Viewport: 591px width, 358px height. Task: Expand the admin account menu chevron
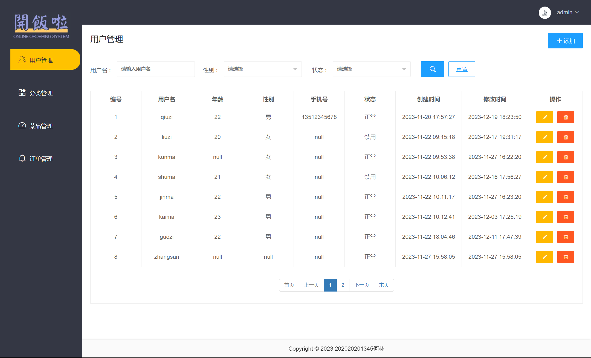tap(578, 12)
